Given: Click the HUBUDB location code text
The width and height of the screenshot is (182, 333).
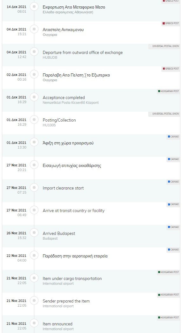Looking at the screenshot, I should (x=50, y=57).
